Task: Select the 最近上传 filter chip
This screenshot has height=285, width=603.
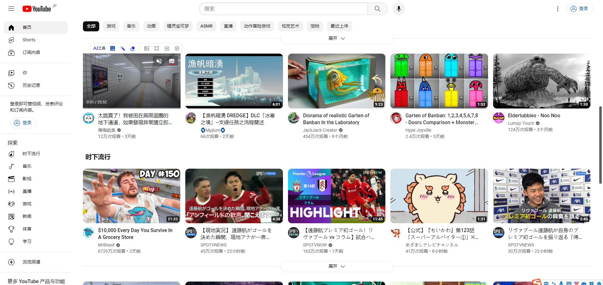Action: pyautogui.click(x=340, y=26)
